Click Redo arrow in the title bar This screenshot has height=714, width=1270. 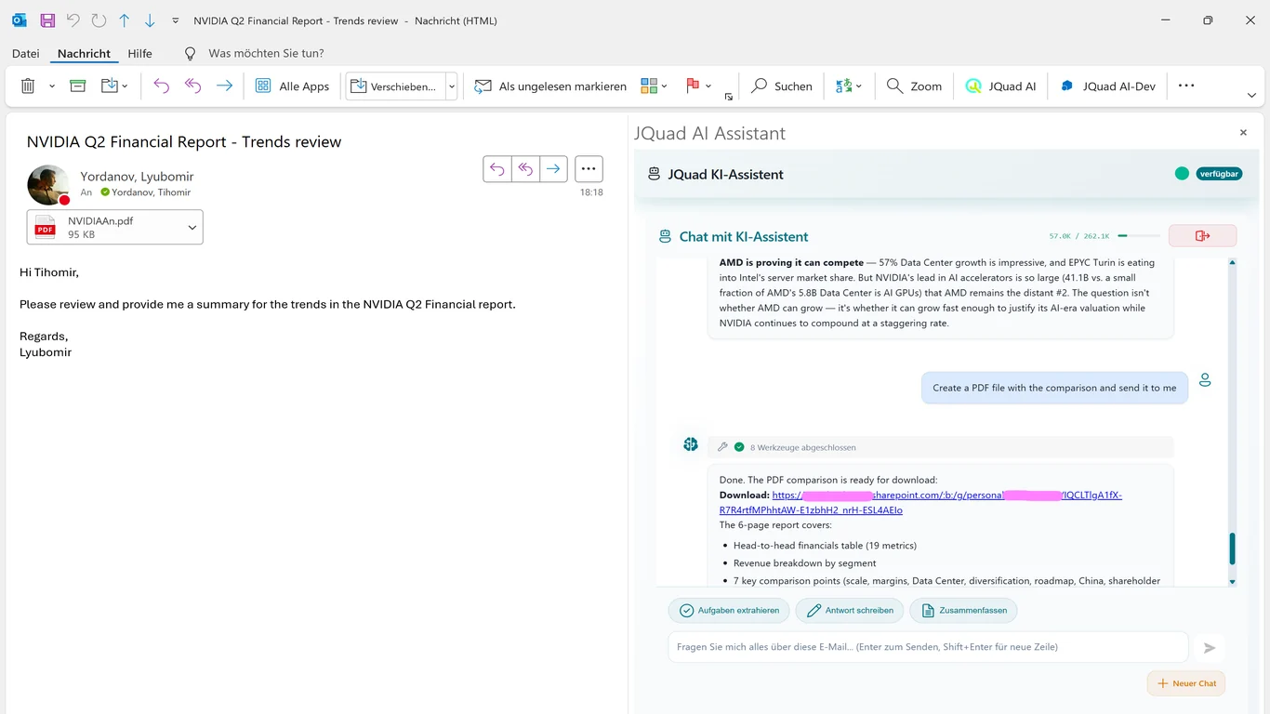pyautogui.click(x=99, y=20)
